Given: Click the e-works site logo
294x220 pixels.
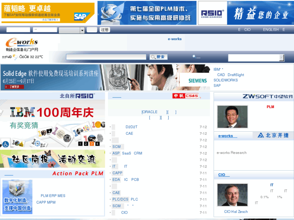Looking at the screenshot, I should (22, 44).
